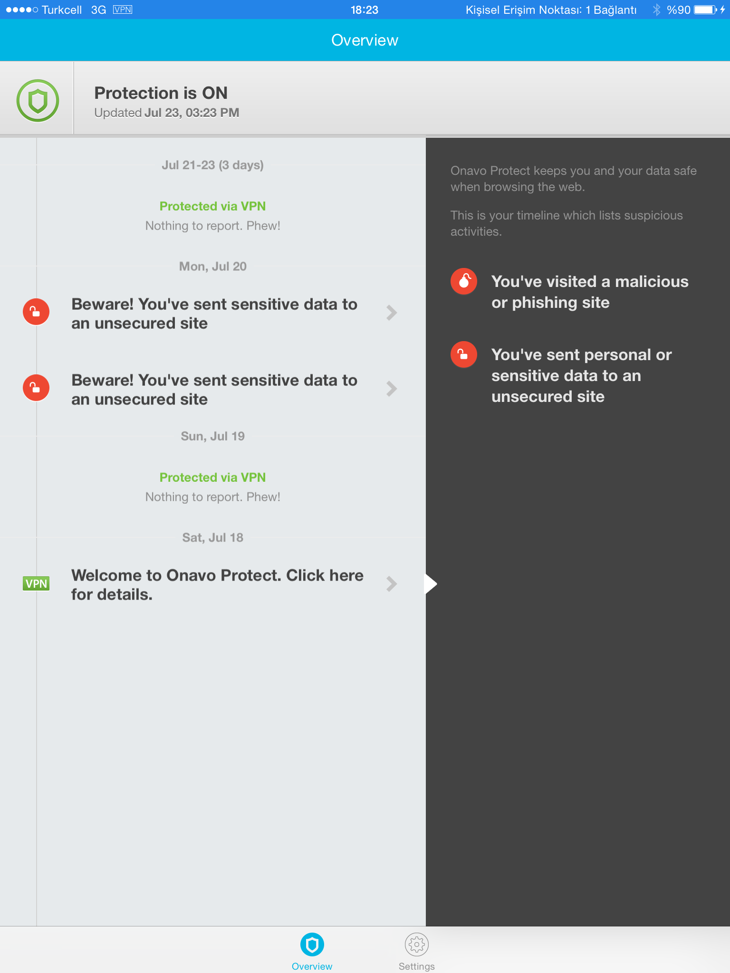Tap the first red unlocked padlock icon
This screenshot has width=730, height=973.
[36, 312]
